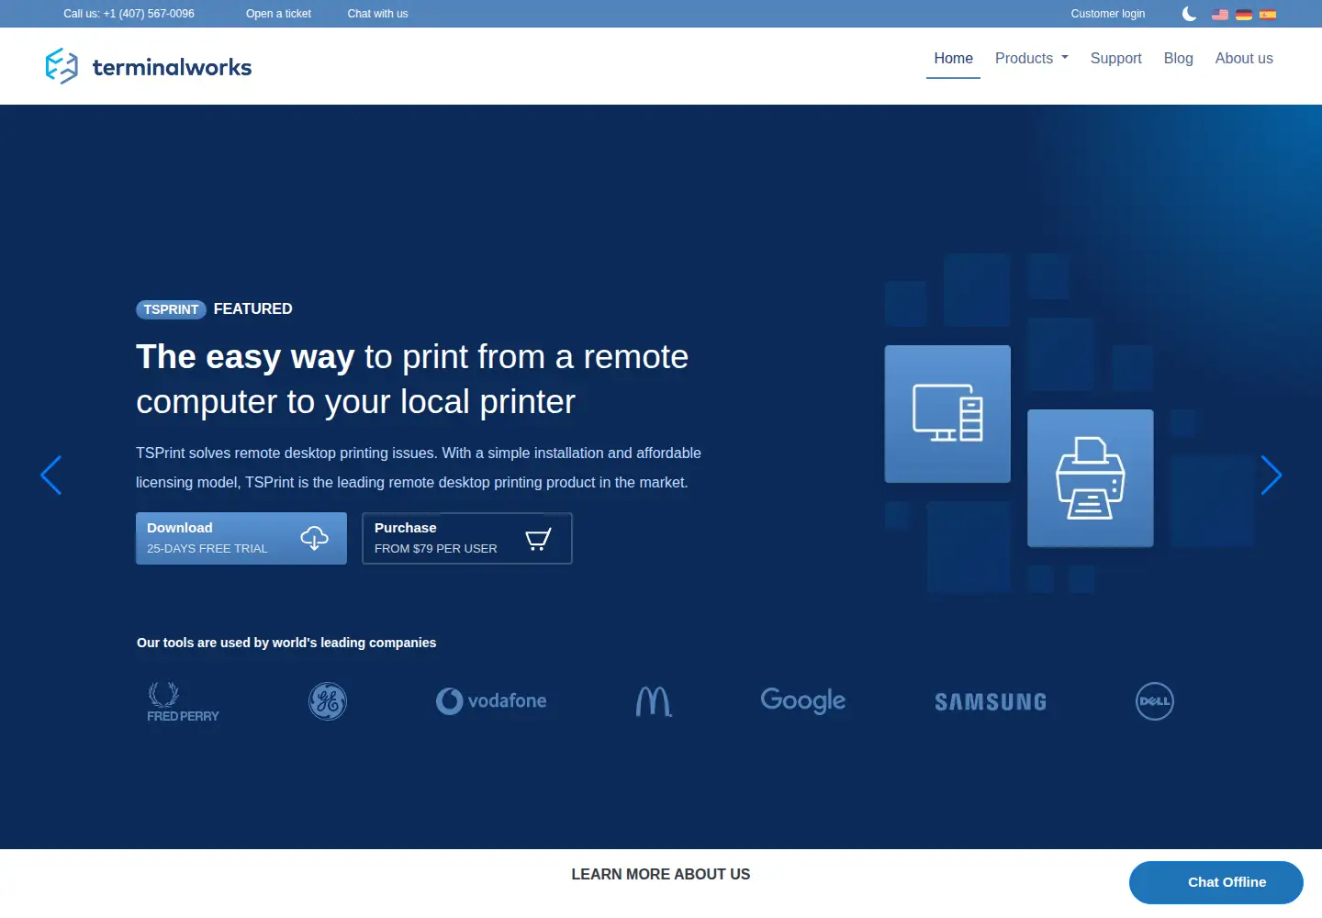
Task: Click Purchase from $79 per user button
Action: [x=467, y=538]
